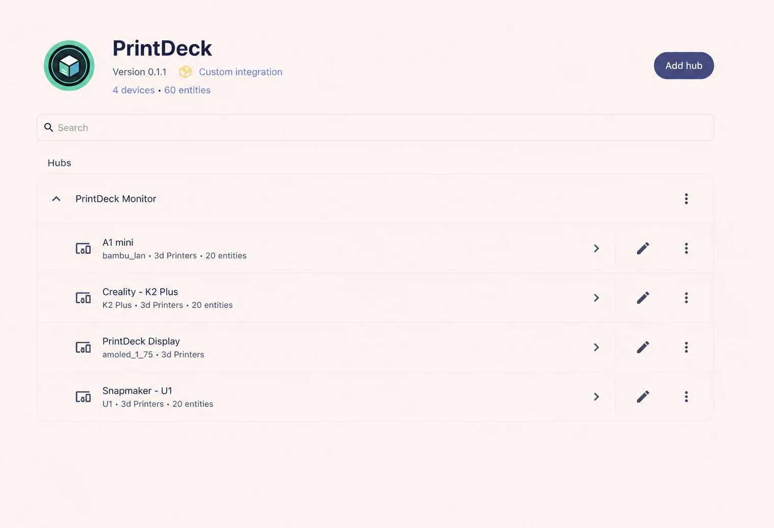Click the Version 0.1.1 text
The height and width of the screenshot is (528, 774).
pyautogui.click(x=140, y=72)
